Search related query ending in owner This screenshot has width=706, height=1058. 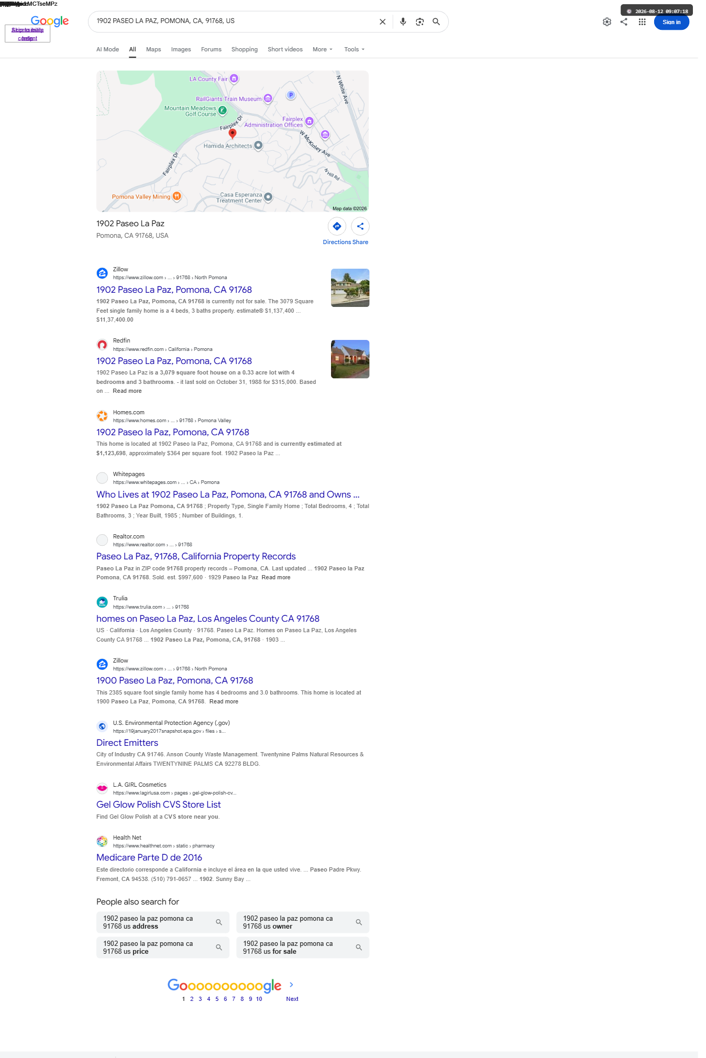(x=303, y=922)
